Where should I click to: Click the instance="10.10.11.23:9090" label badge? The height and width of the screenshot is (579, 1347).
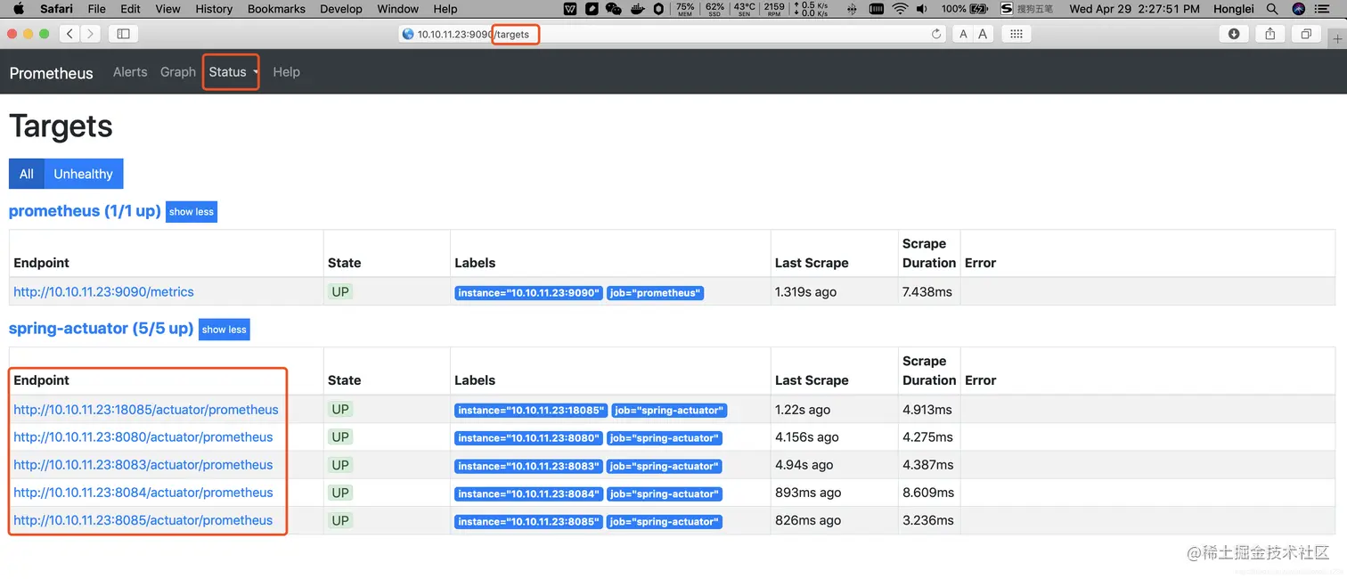point(528,293)
